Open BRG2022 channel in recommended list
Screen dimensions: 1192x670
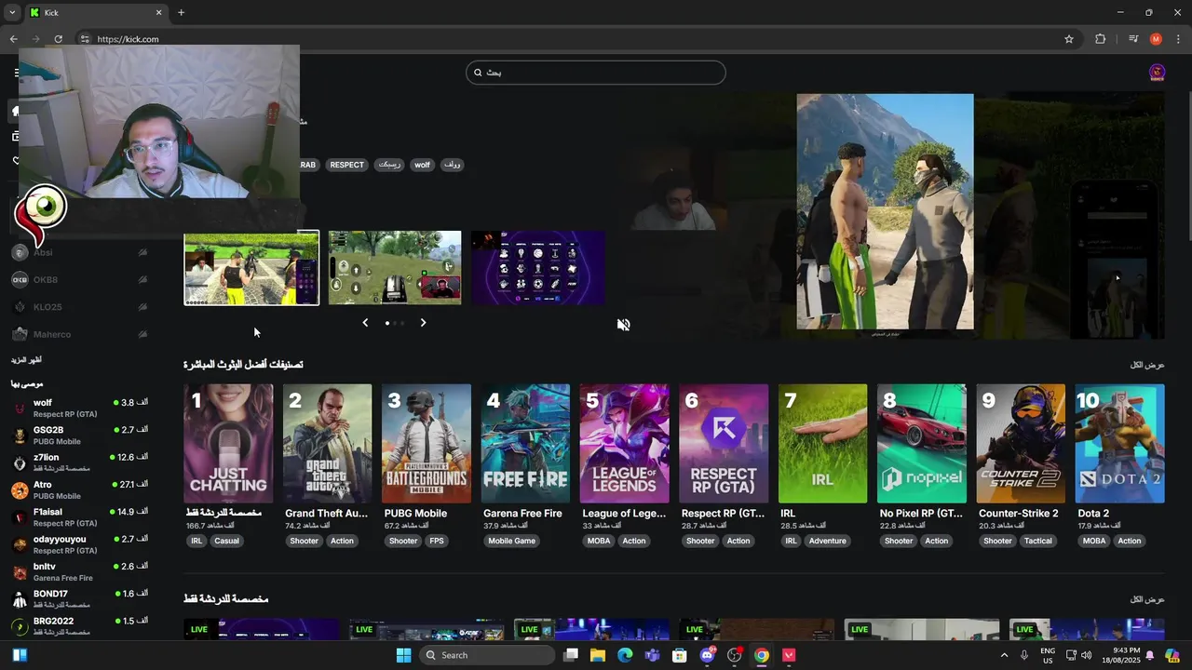[x=79, y=625]
